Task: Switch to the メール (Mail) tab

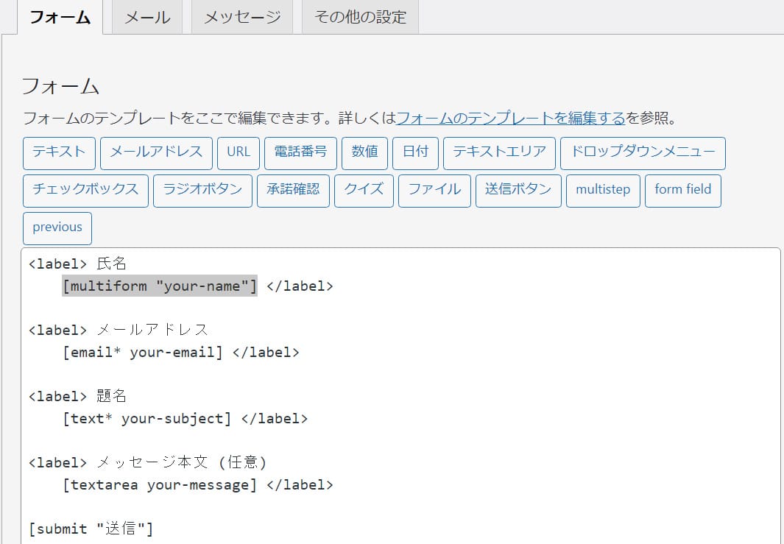Action: [x=146, y=18]
